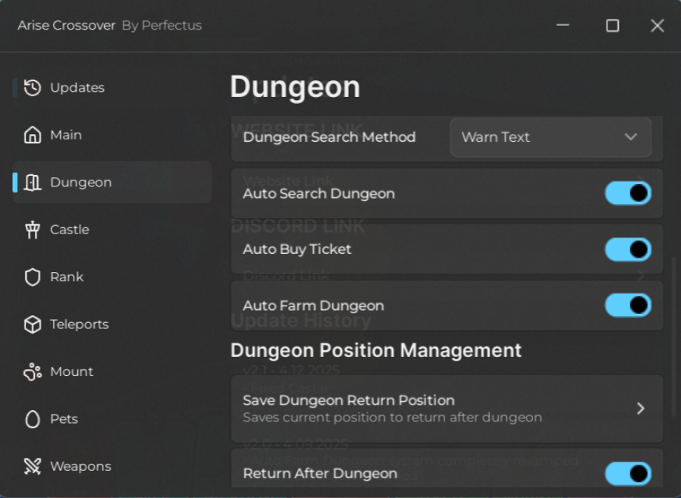The height and width of the screenshot is (498, 681).
Task: Click the Save Dungeon Return Position arrow
Action: [641, 408]
